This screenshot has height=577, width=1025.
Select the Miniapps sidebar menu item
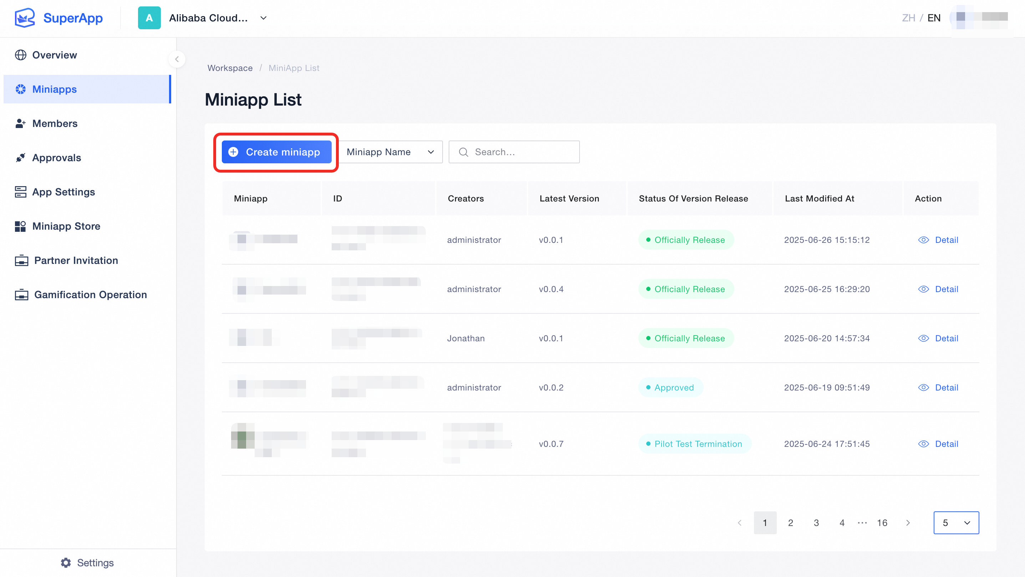[x=87, y=89]
